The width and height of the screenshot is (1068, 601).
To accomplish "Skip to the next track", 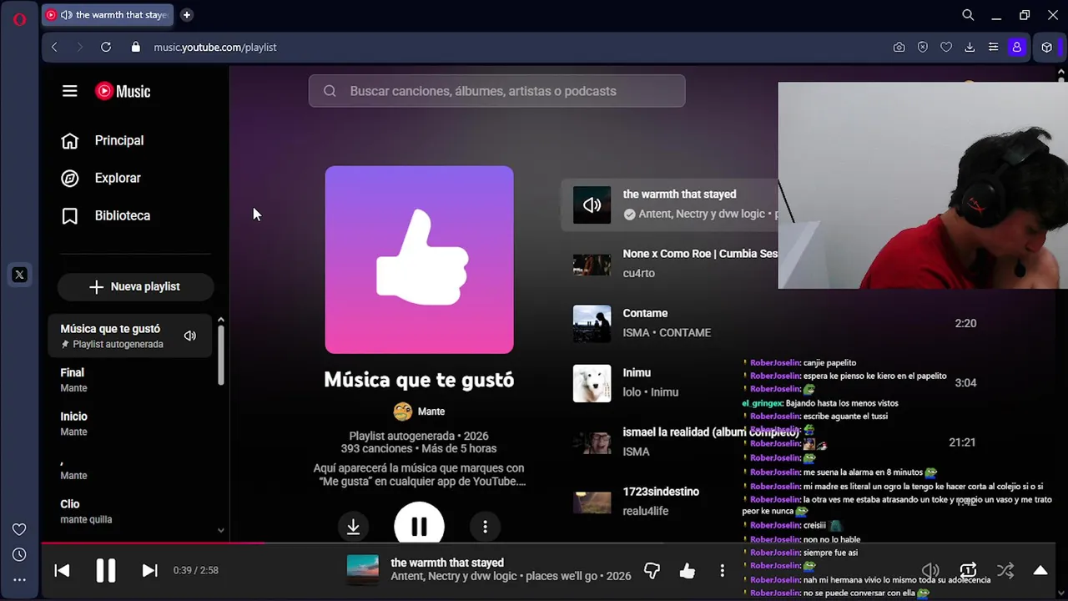I will (150, 570).
